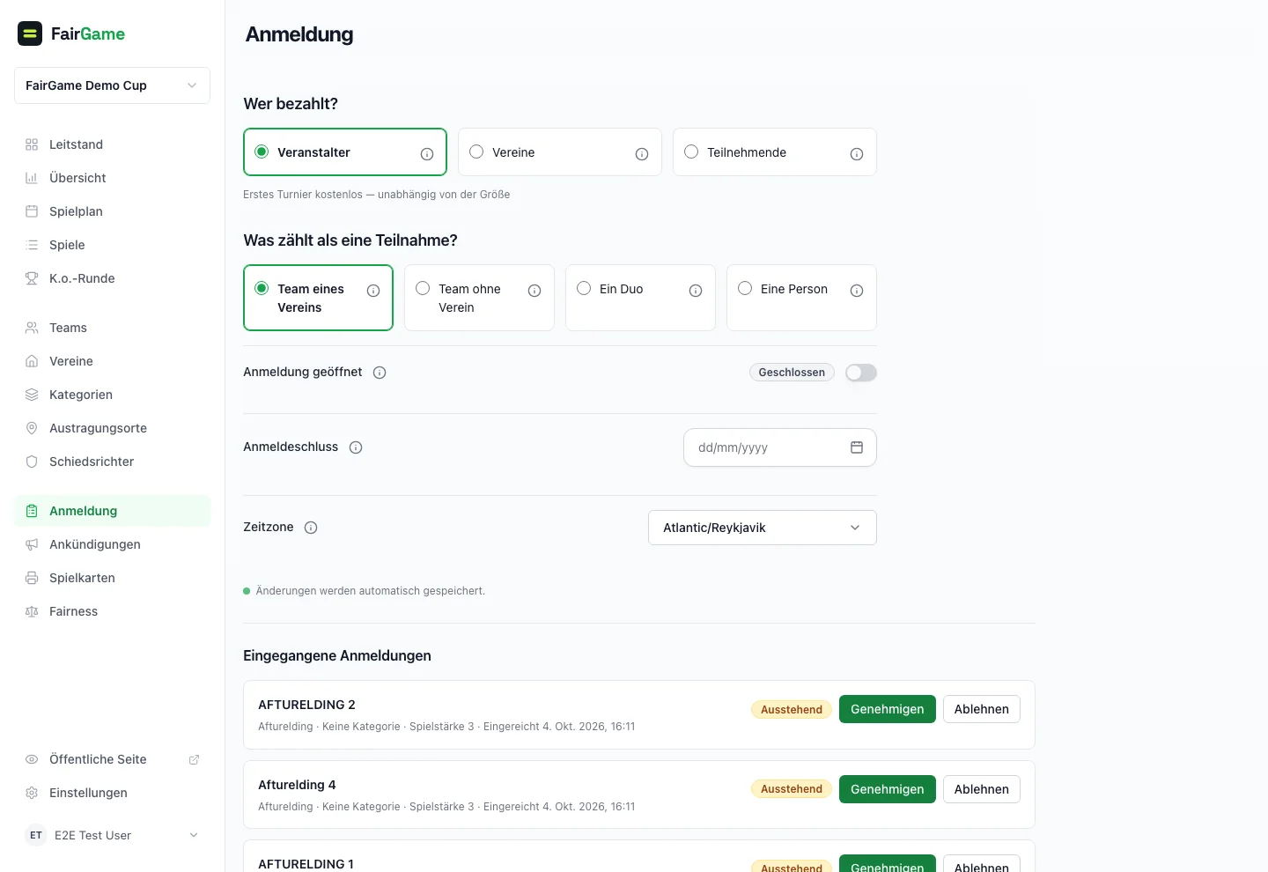Click the K.o.-Runde trophy icon
This screenshot has width=1268, height=872.
(32, 278)
